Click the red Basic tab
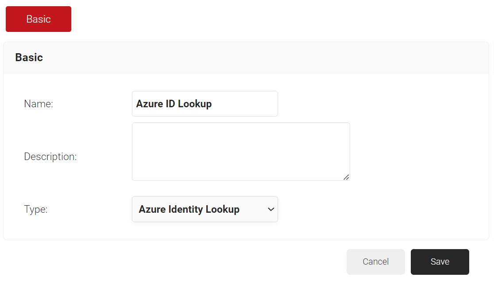Viewport: 494px width, 281px height. pos(39,19)
